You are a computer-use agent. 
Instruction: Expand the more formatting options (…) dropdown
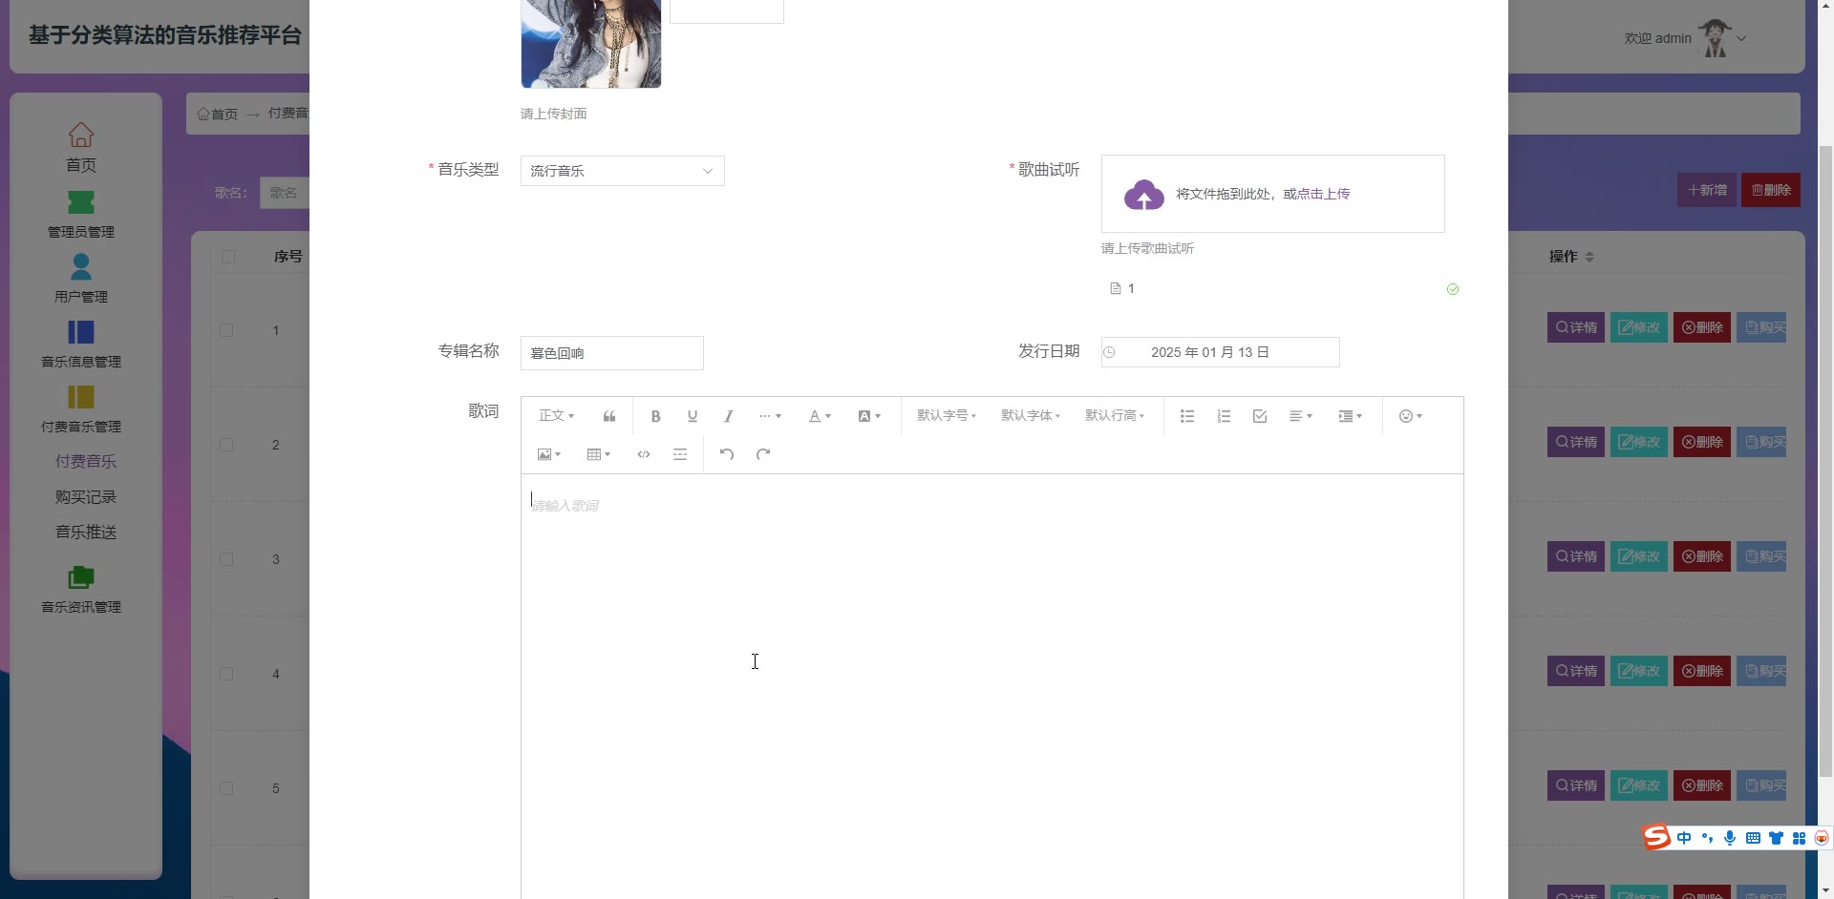(770, 416)
